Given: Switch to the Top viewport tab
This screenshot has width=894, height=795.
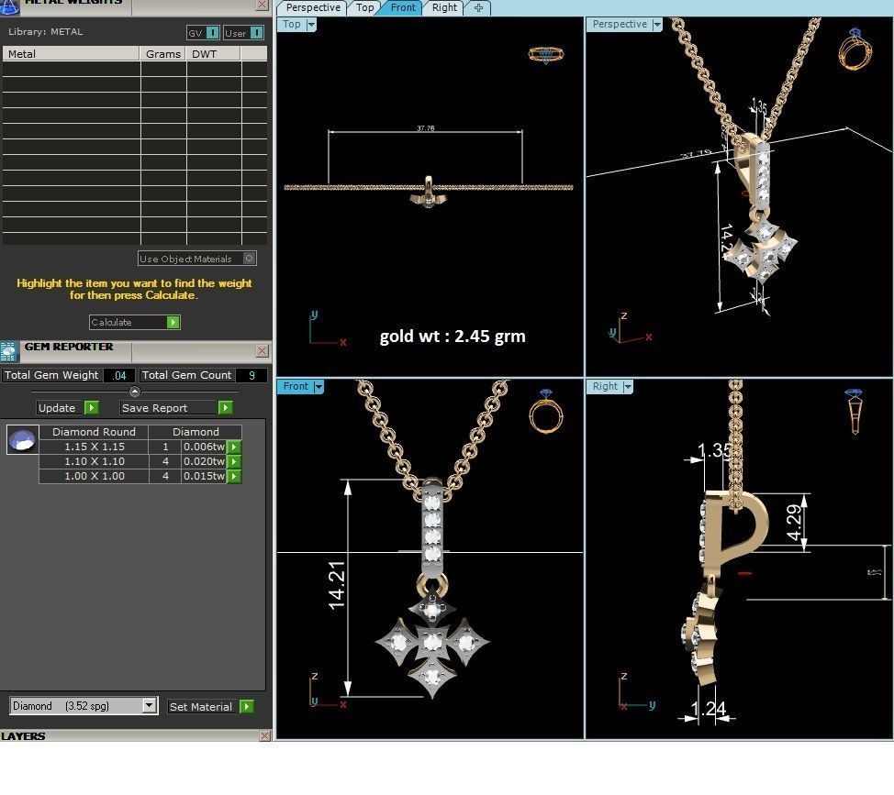Looking at the screenshot, I should [364, 7].
